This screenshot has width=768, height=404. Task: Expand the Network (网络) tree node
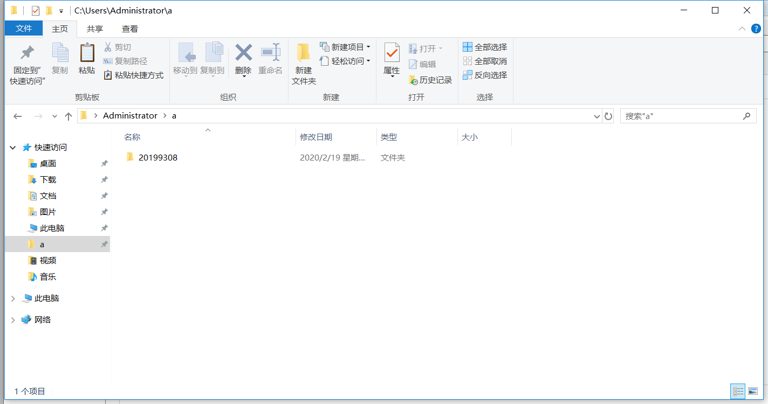coord(13,320)
